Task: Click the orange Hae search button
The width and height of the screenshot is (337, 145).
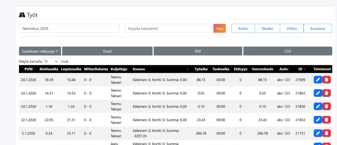Action: coord(220,28)
